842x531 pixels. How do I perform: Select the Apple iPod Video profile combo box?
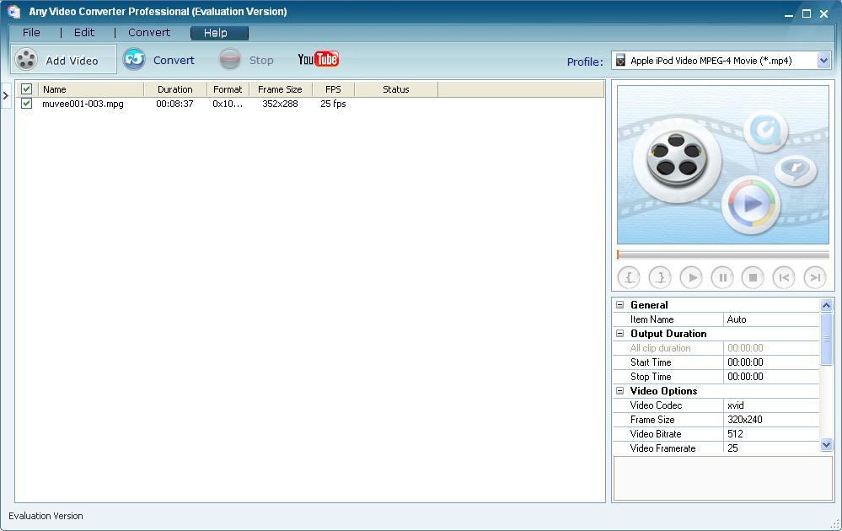(x=721, y=61)
